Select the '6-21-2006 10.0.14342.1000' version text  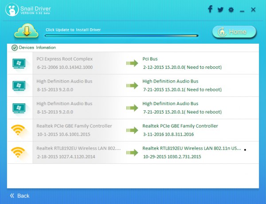[x=65, y=67]
